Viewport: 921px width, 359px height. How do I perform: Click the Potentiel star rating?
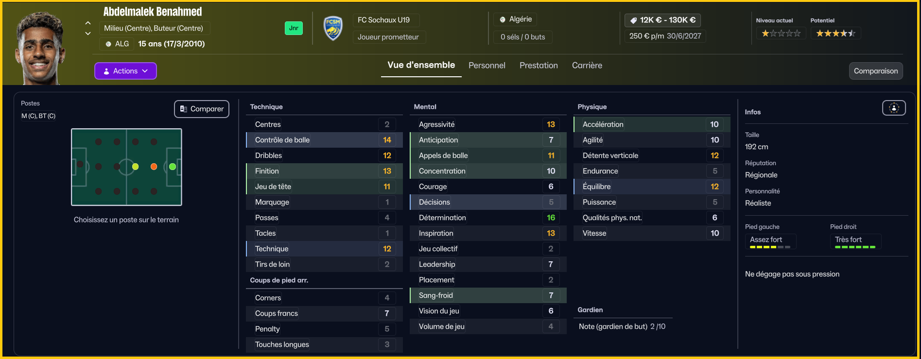click(835, 34)
